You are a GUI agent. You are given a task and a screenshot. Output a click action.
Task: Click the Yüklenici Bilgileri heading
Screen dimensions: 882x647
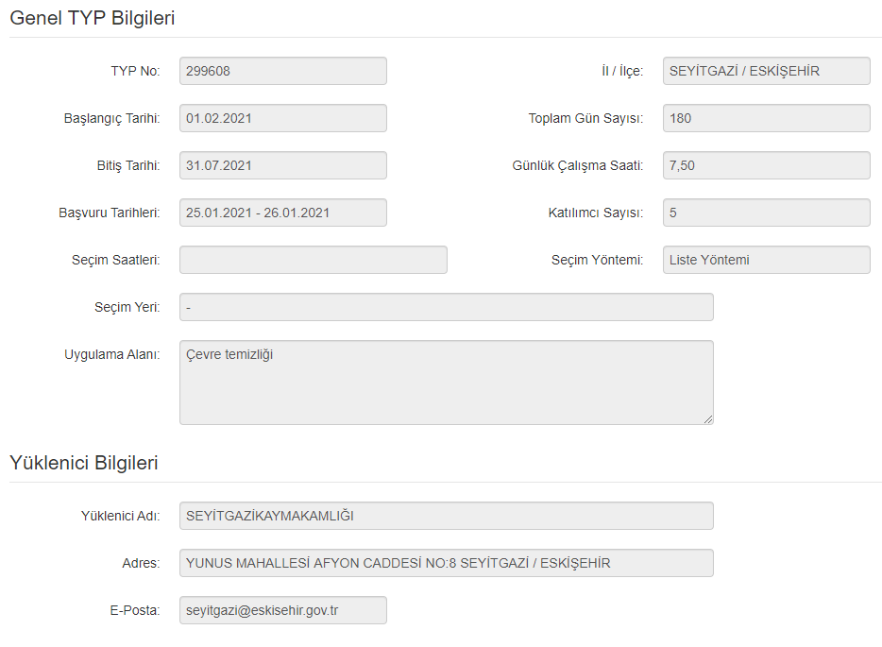pyautogui.click(x=83, y=463)
